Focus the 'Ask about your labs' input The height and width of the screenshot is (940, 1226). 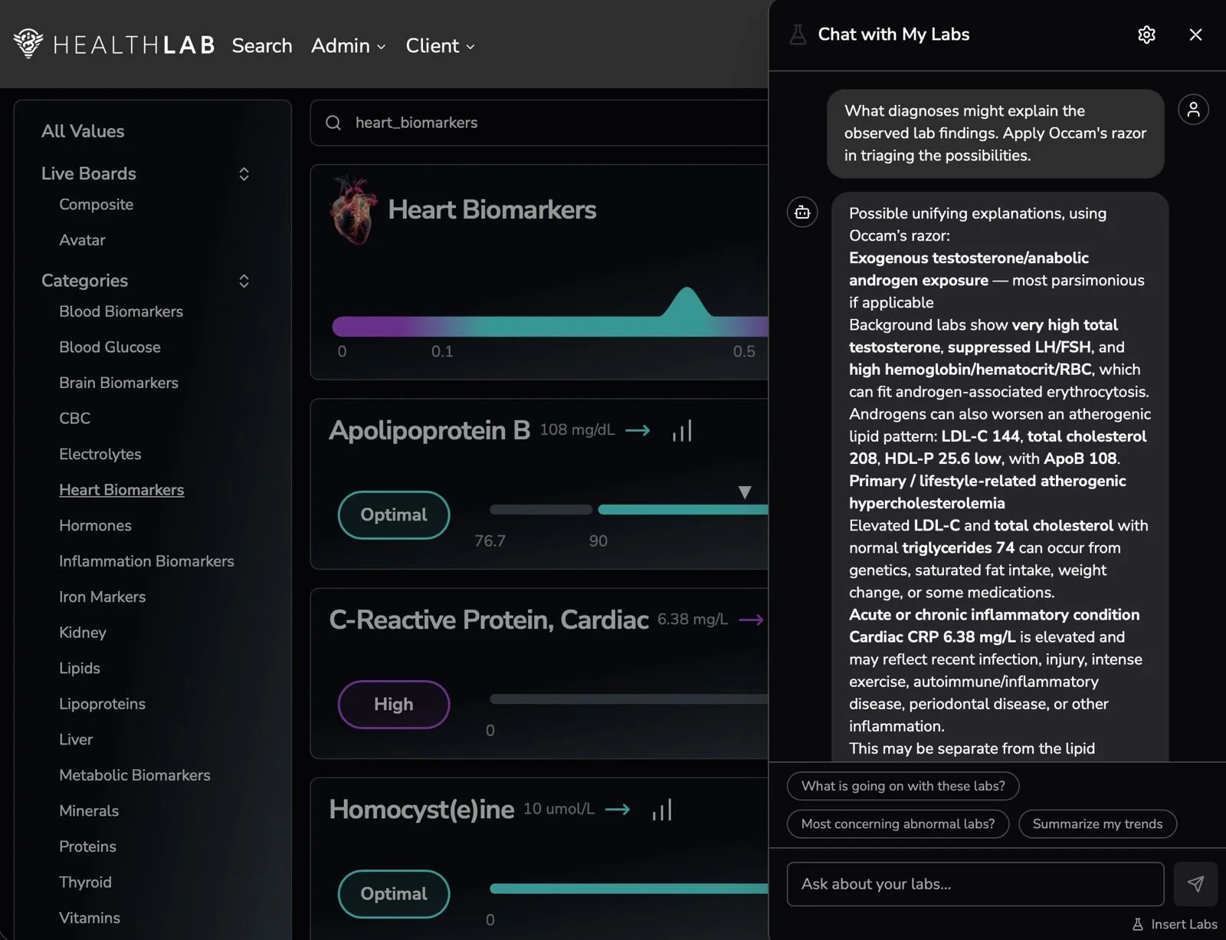(975, 884)
